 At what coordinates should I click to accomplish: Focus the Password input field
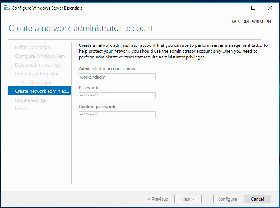click(117, 96)
